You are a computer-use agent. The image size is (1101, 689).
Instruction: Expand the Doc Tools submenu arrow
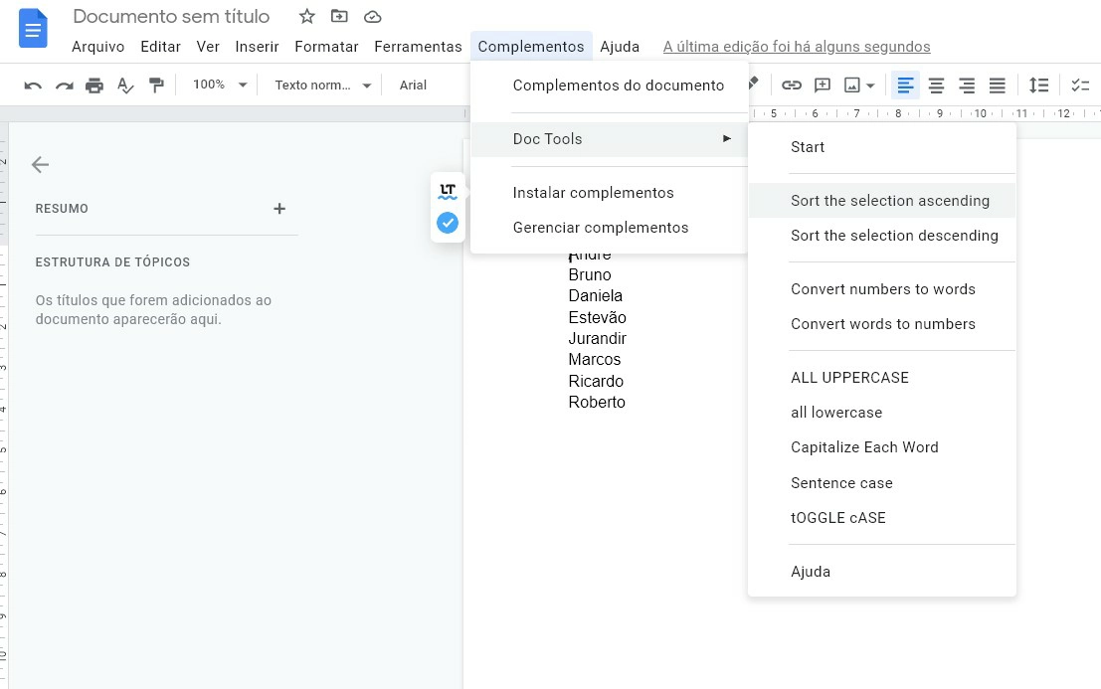pos(727,139)
